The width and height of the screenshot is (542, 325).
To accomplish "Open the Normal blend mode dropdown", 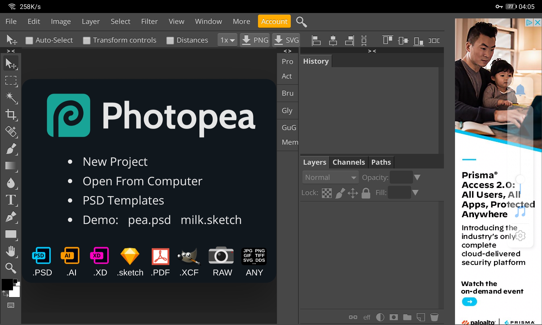I will click(x=330, y=177).
